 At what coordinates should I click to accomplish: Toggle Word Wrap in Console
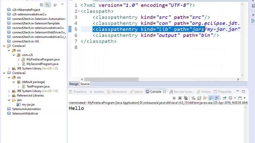point(205,98)
